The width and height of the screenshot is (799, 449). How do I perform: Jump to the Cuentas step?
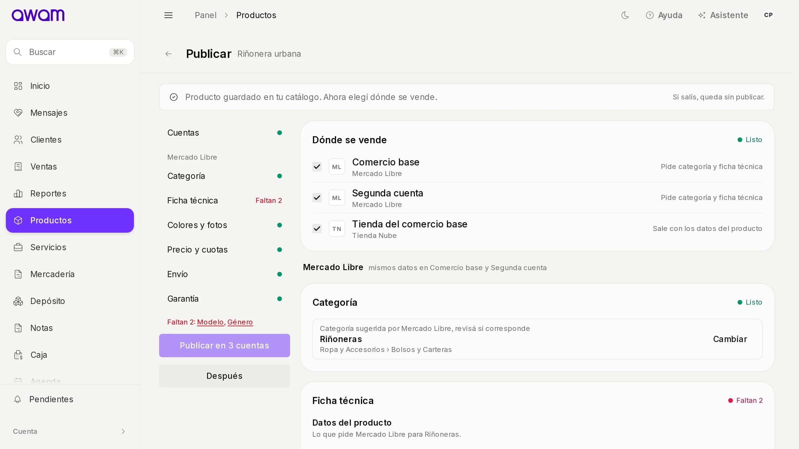(225, 133)
